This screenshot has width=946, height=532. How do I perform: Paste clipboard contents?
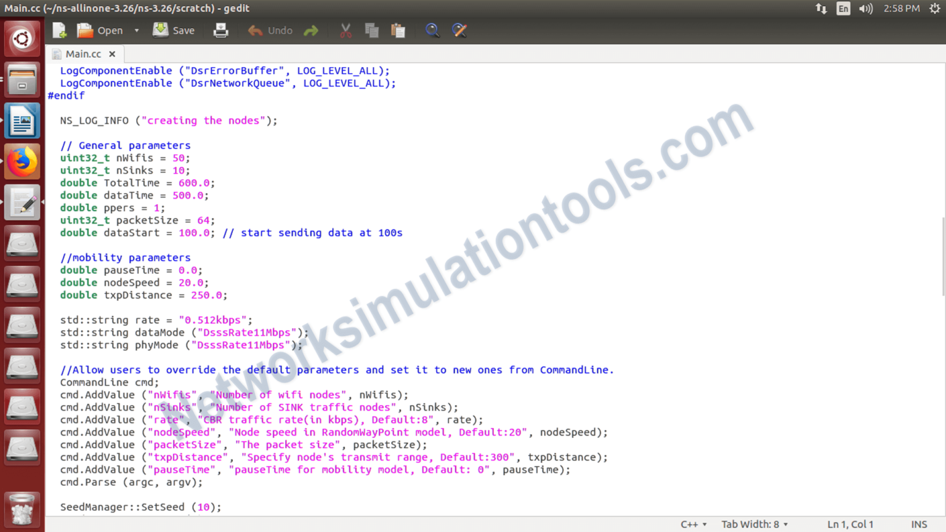398,30
